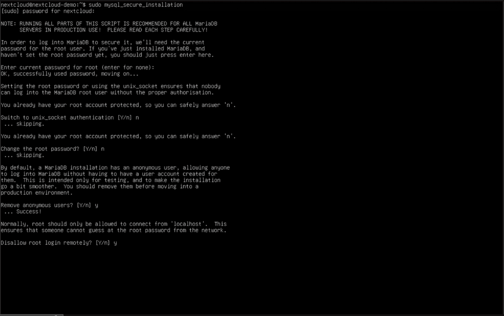Click 'Setting the root password or using' line
504x316 pixels.
tap(111, 86)
